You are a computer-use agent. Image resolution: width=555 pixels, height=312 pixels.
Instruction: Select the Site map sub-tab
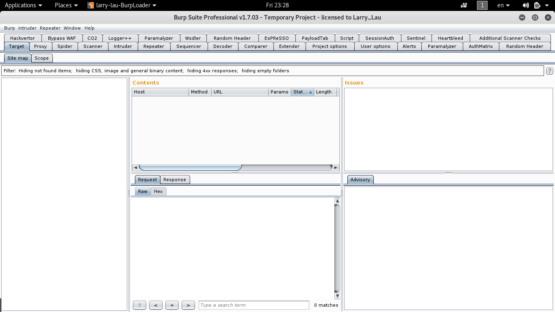[17, 58]
